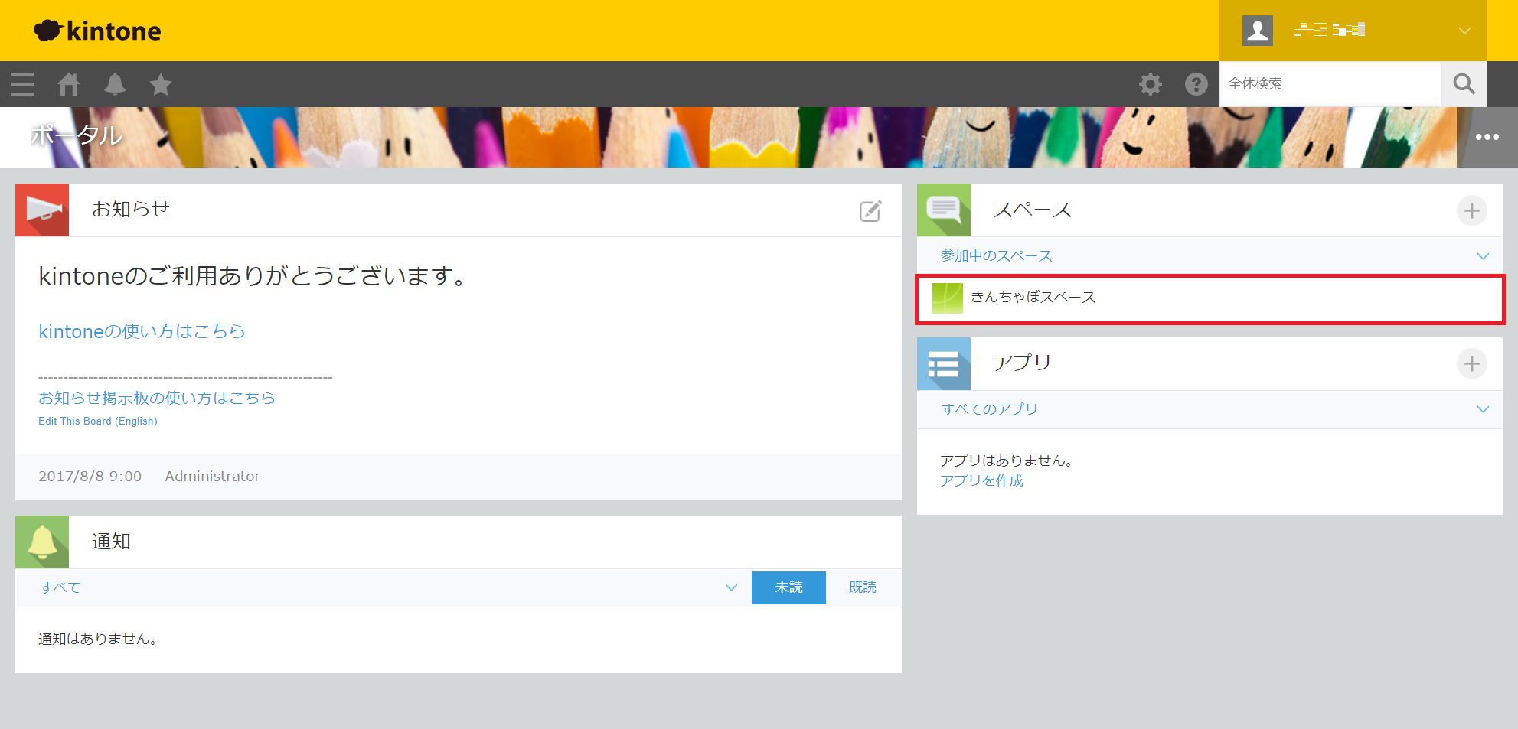The height and width of the screenshot is (729, 1518).
Task: Switch to the 既読 notifications tab
Action: tap(862, 587)
